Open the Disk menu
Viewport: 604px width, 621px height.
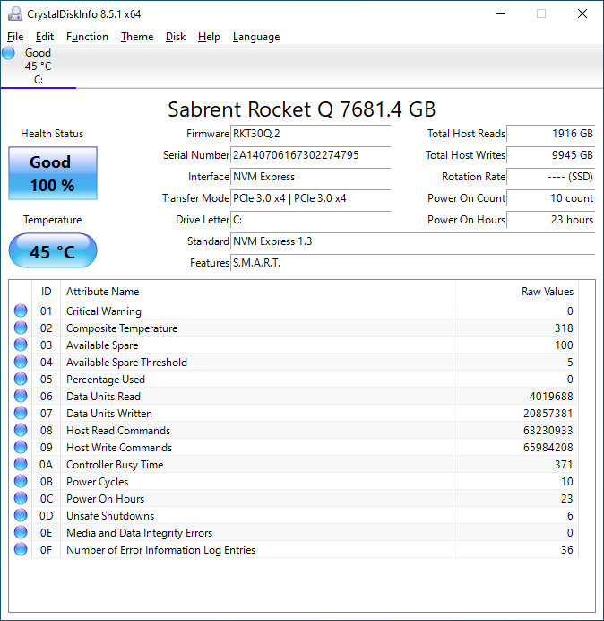pyautogui.click(x=176, y=37)
